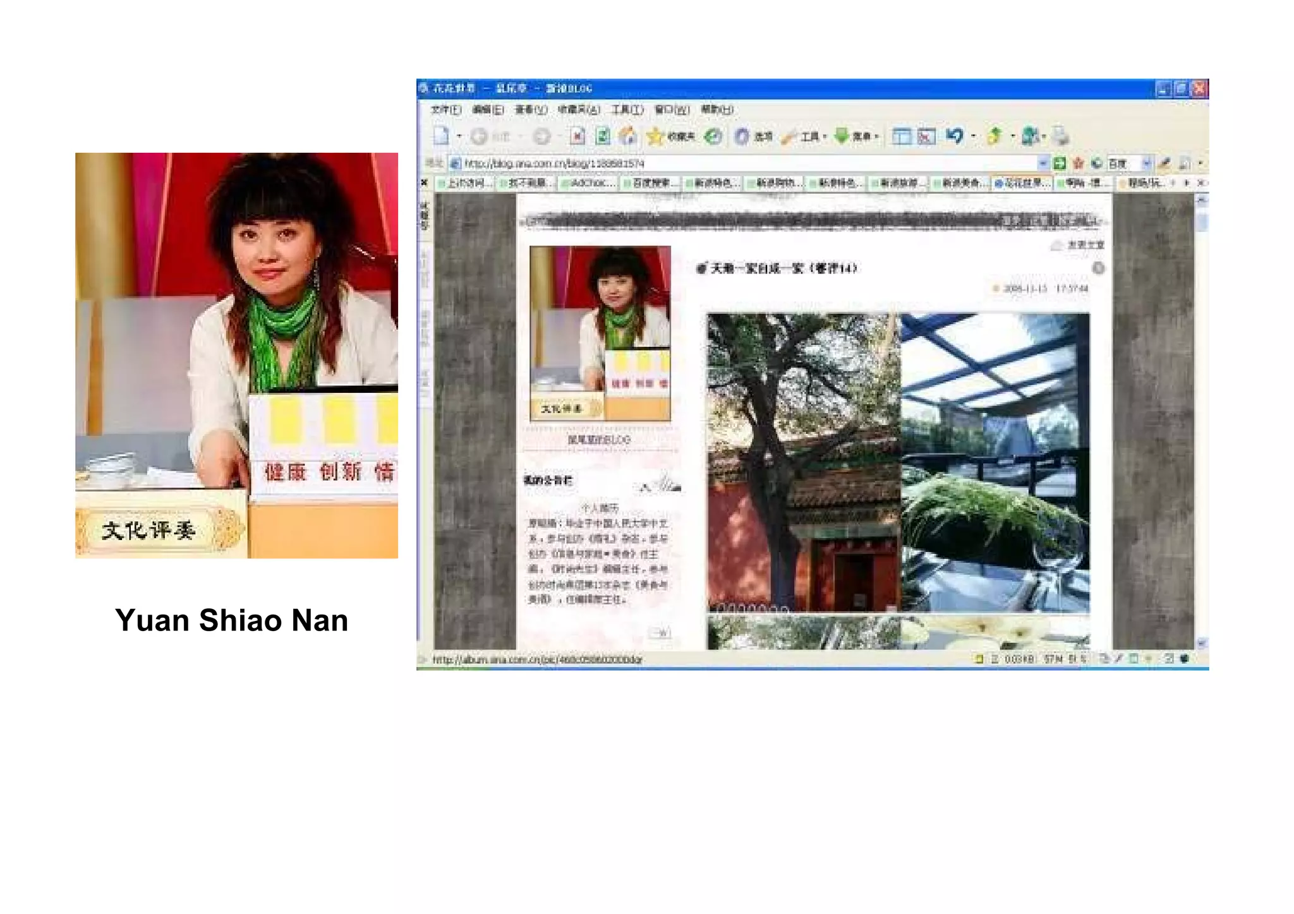Switch to the AdChoic... browser tab

(590, 183)
